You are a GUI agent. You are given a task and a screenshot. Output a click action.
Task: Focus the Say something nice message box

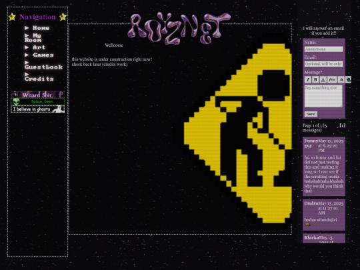(323, 96)
